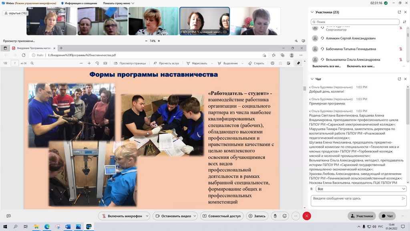
Task: Expand Выделение highlight options arrow
Action: tap(242, 63)
